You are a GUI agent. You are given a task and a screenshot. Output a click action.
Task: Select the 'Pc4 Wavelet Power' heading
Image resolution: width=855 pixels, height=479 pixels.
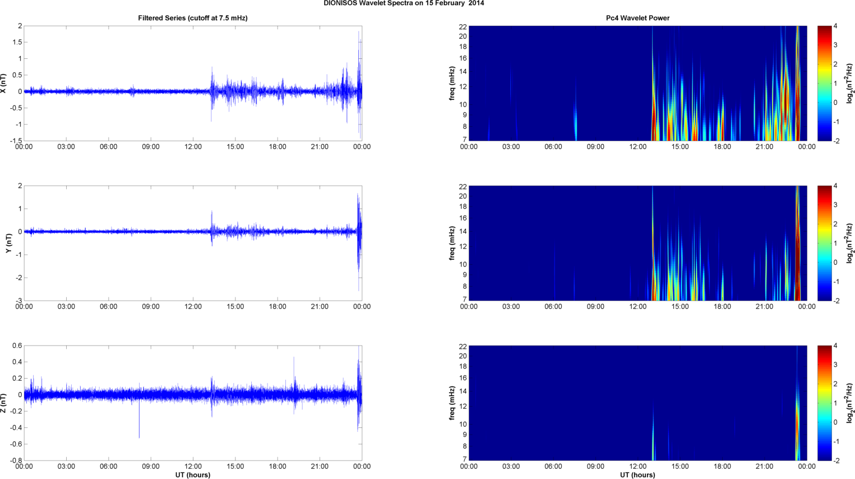pos(637,18)
